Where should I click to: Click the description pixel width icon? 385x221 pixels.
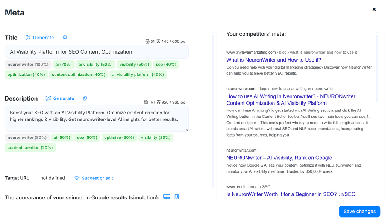click(x=159, y=102)
